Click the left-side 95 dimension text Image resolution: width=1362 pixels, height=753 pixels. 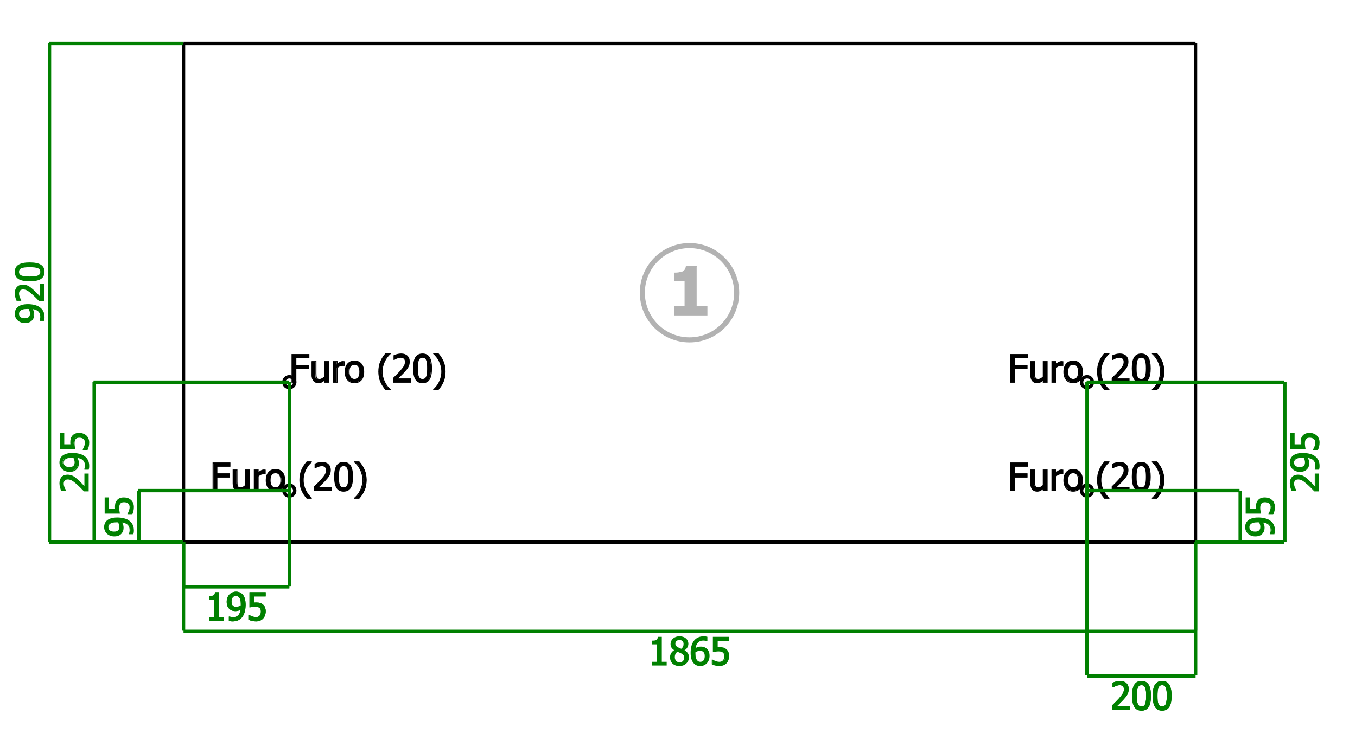point(119,516)
